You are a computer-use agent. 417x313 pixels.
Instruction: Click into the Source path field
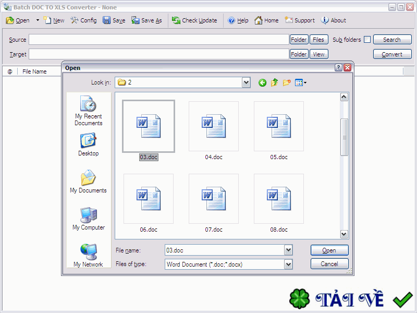point(159,40)
